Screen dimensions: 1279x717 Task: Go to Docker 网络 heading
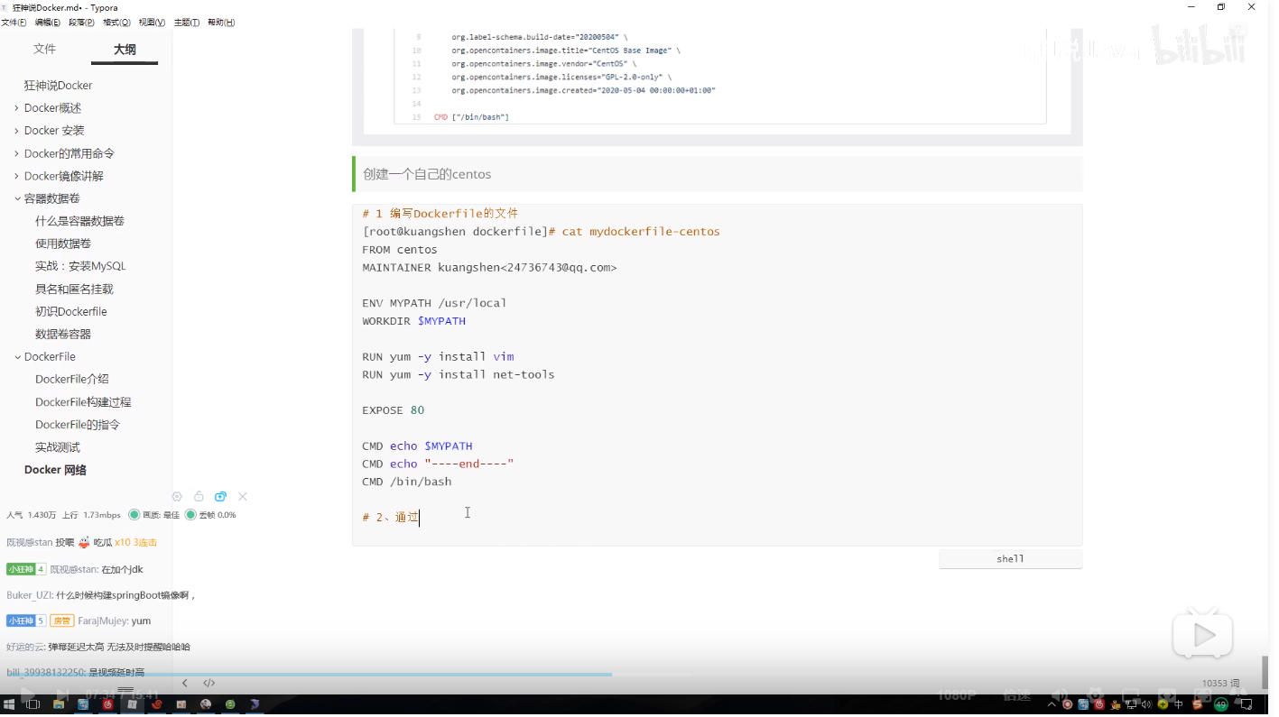tap(55, 470)
